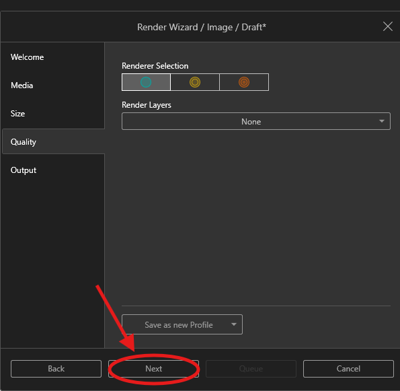Choose the yellow double-ring renderer icon
Viewport: 400px width, 391px height.
pos(195,82)
